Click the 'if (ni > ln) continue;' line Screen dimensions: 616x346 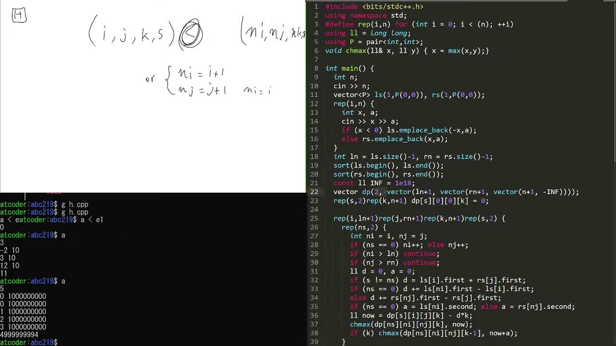point(395,253)
